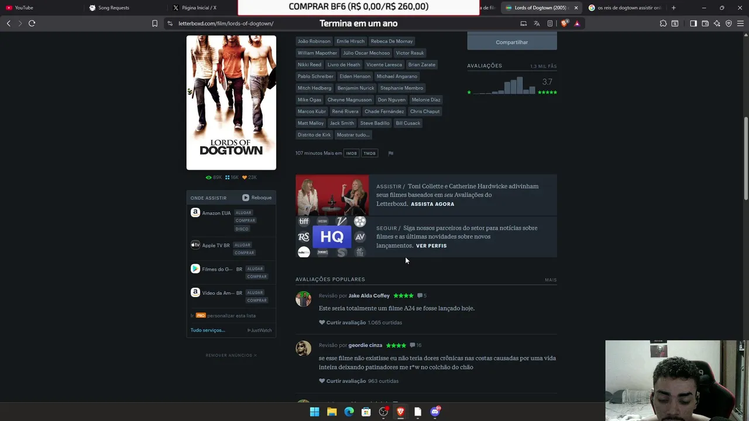Switch to the os reis de dogtown Google tab

tap(625, 8)
